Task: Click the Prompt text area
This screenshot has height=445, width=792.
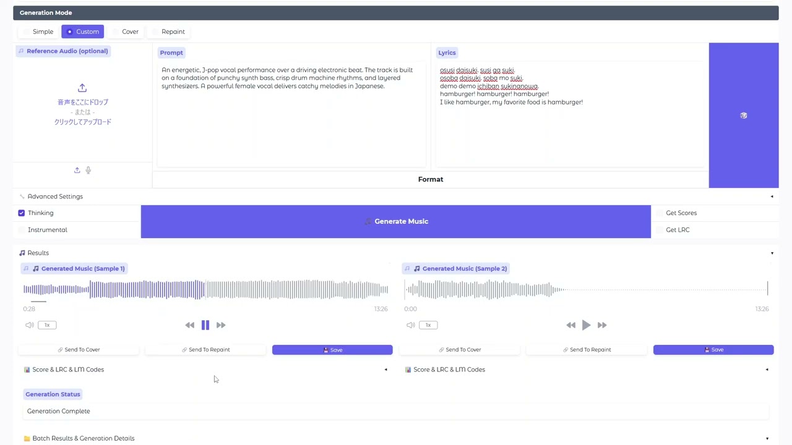Action: 291,114
